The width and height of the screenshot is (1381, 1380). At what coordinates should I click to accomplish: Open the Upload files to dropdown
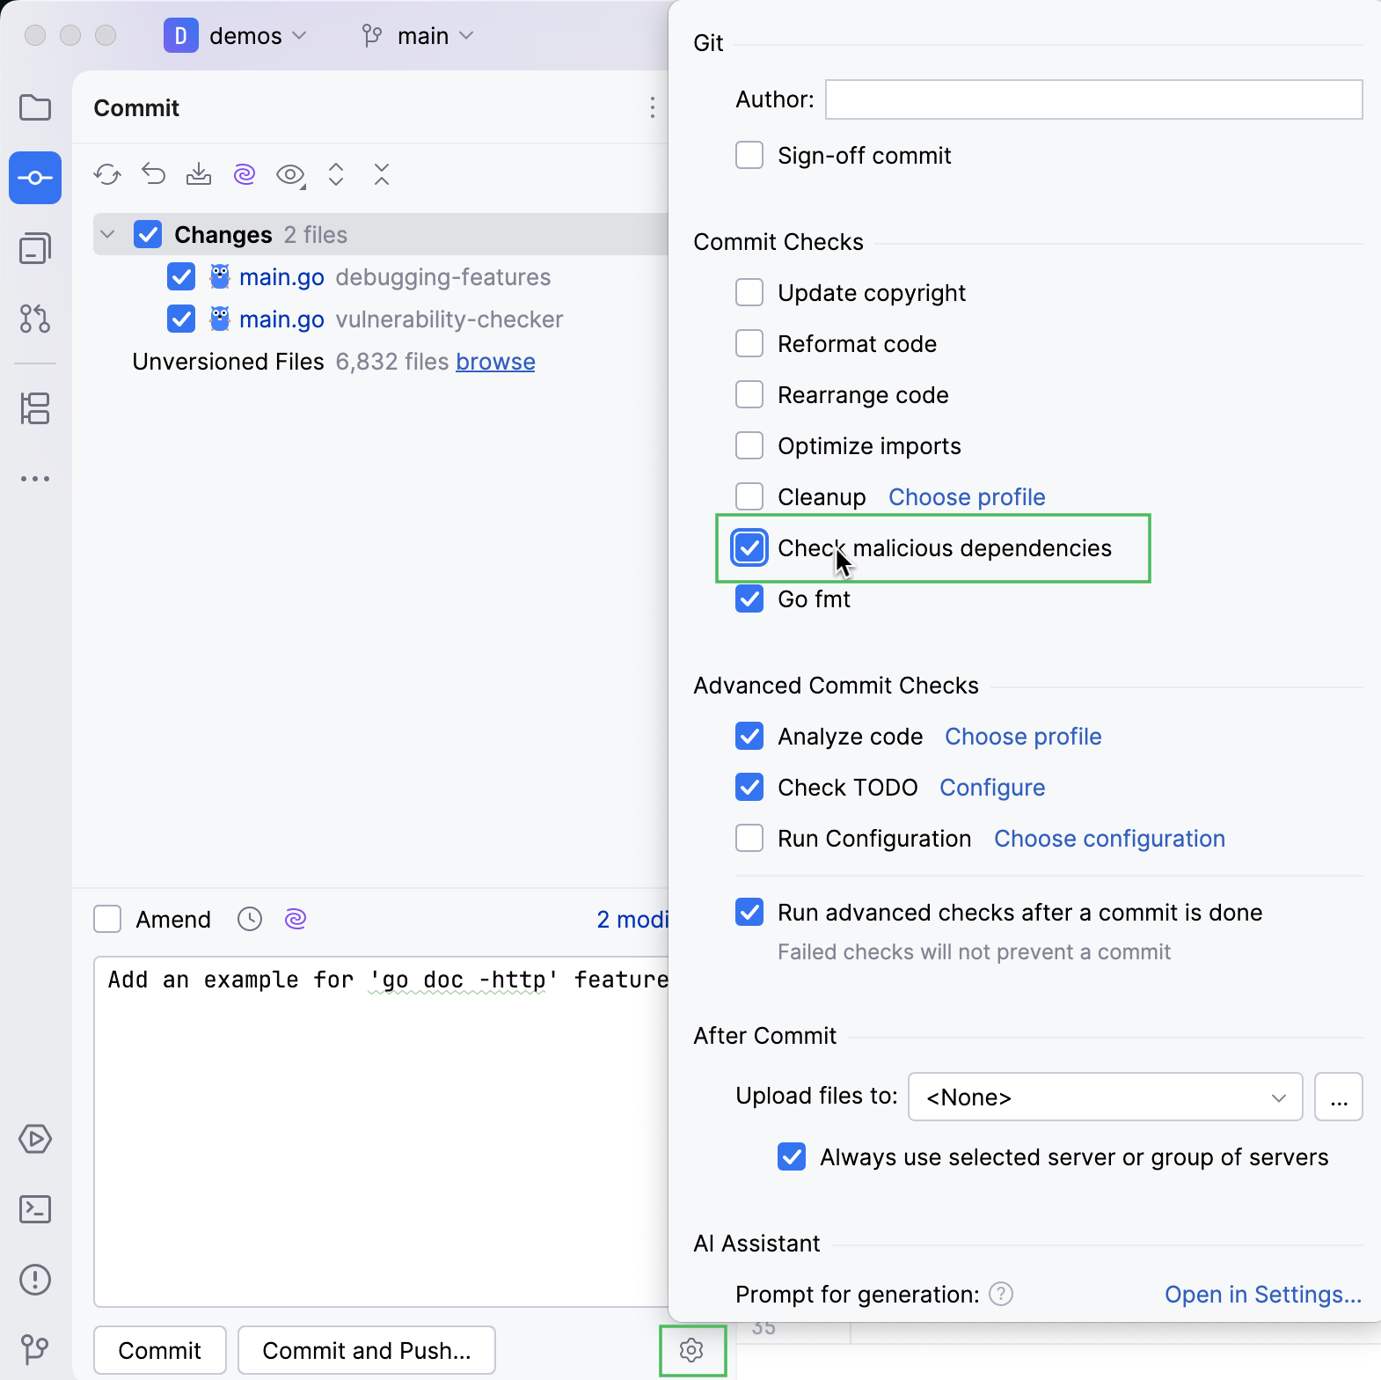[1105, 1097]
